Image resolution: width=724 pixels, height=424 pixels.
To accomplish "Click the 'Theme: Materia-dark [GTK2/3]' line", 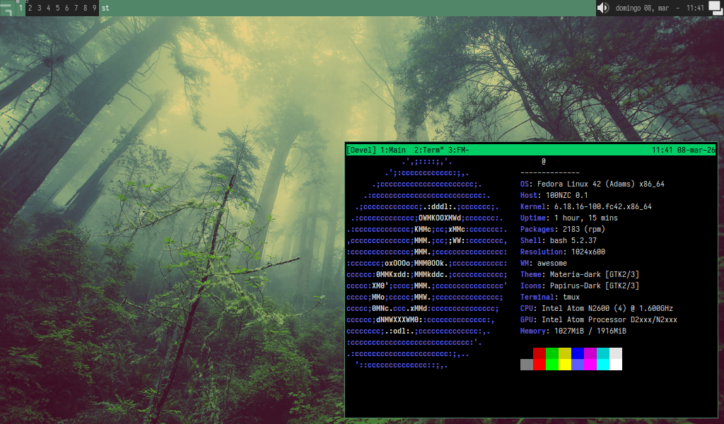I will [580, 274].
